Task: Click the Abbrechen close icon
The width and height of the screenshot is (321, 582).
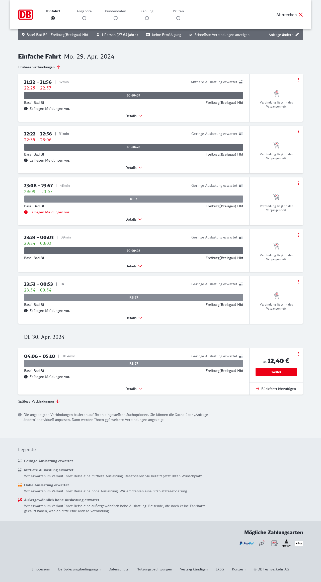Action: (301, 15)
